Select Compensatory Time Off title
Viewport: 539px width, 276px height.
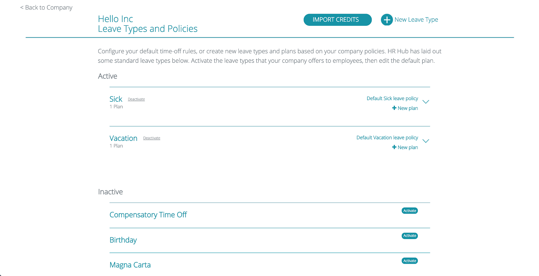[x=148, y=215]
